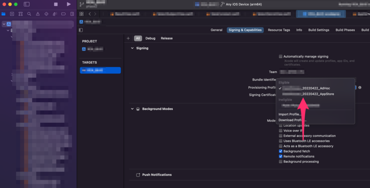This screenshot has height=188, width=370.
Task: Open the Source Control navigator
Action: [x=12, y=14]
